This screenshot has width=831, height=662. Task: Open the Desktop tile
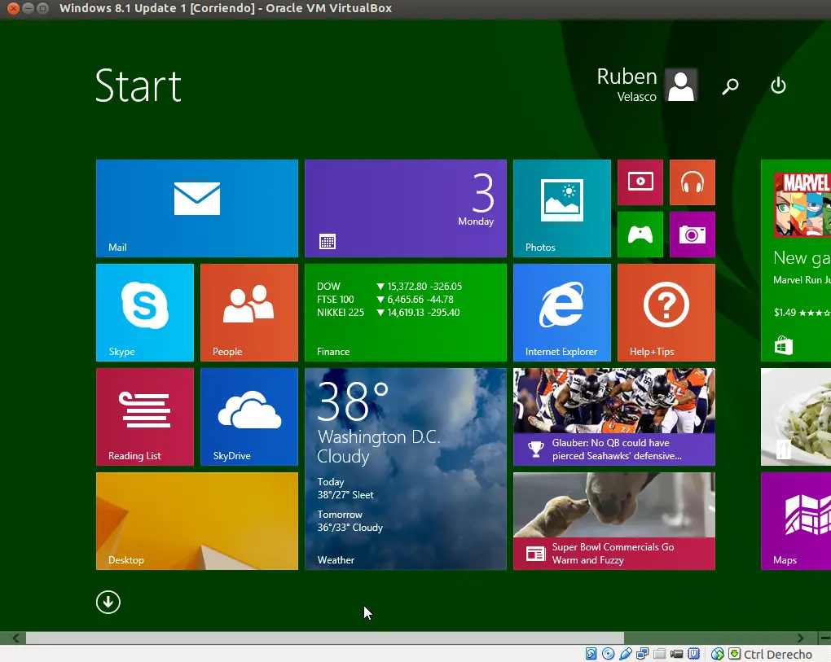tap(196, 521)
